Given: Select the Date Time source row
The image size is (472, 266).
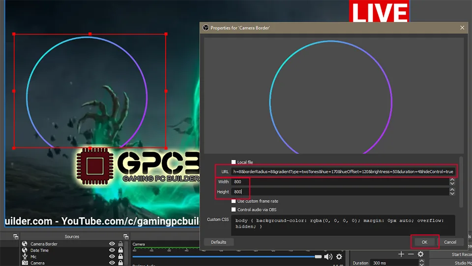Looking at the screenshot, I should (72, 250).
